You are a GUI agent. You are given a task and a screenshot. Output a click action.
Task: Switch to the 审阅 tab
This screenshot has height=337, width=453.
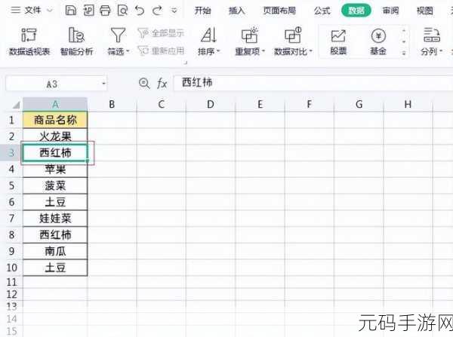[x=390, y=11]
